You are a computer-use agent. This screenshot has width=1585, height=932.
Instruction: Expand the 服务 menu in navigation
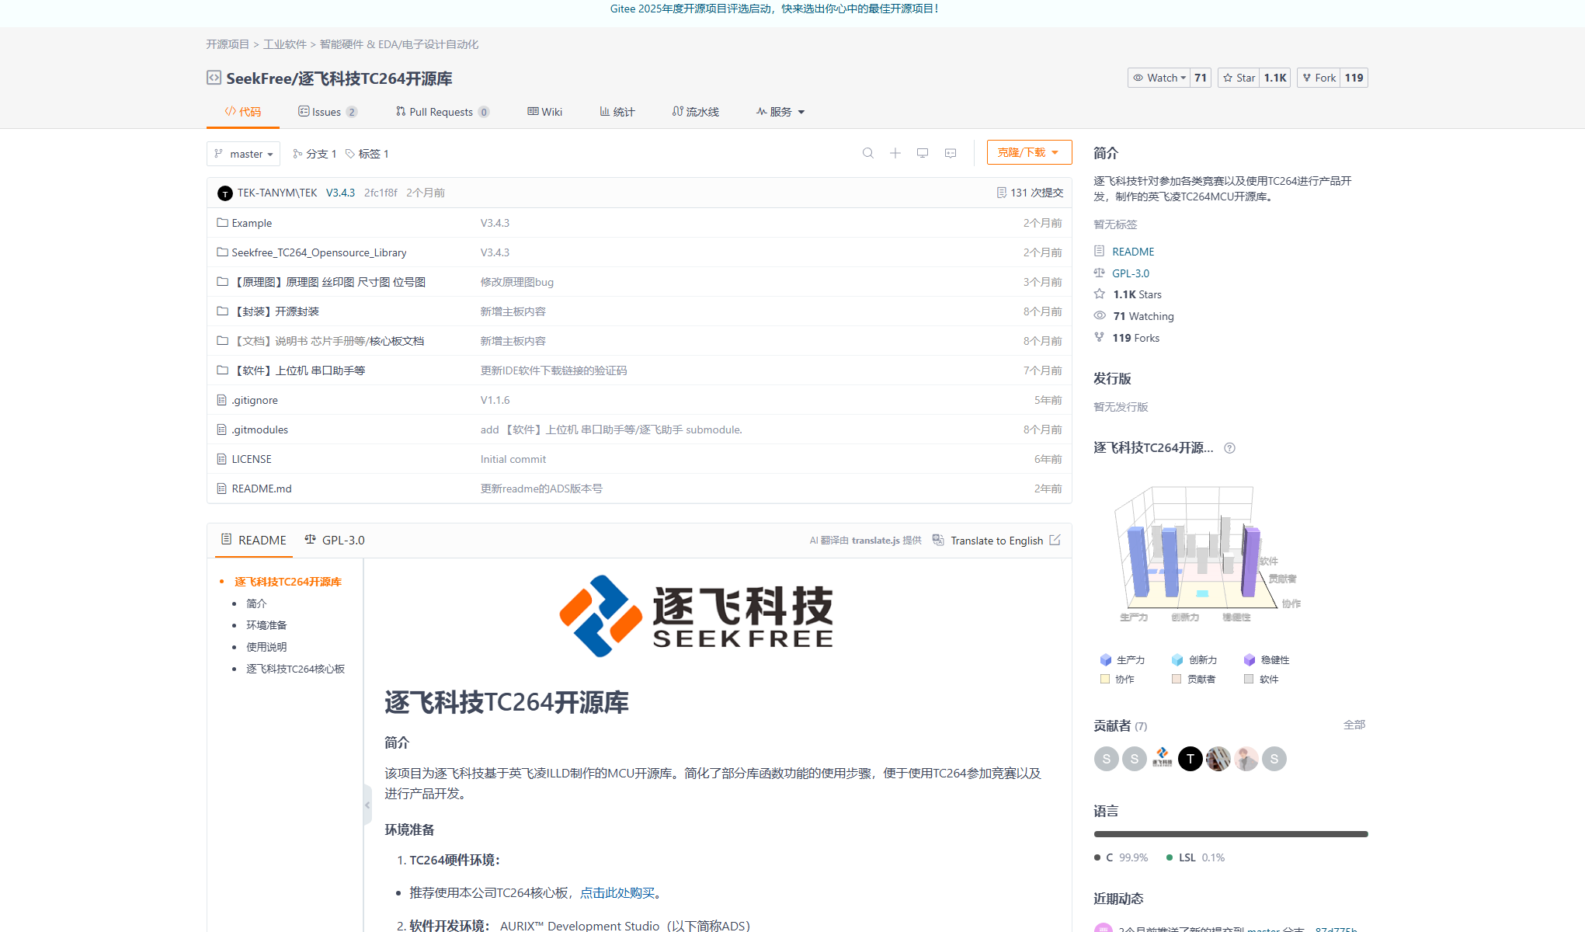(x=780, y=112)
